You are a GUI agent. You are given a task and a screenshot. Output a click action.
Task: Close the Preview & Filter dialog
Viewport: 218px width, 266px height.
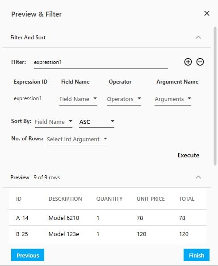click(207, 13)
